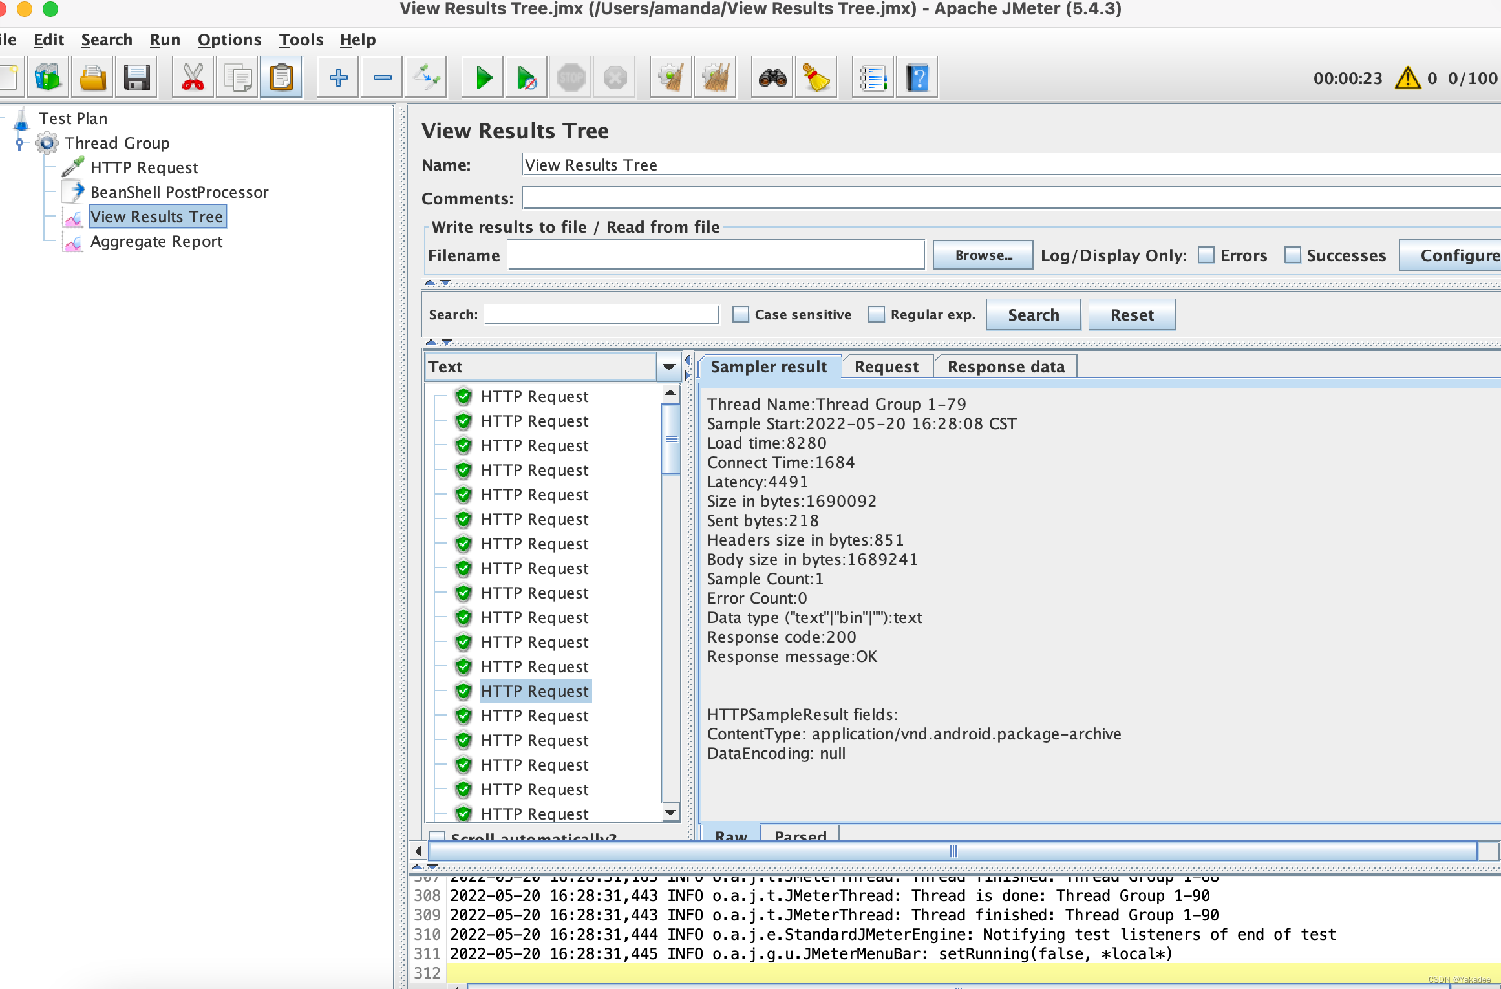Screen dimensions: 1501x989
Task: Open the Text renderer dropdown
Action: [x=668, y=367]
